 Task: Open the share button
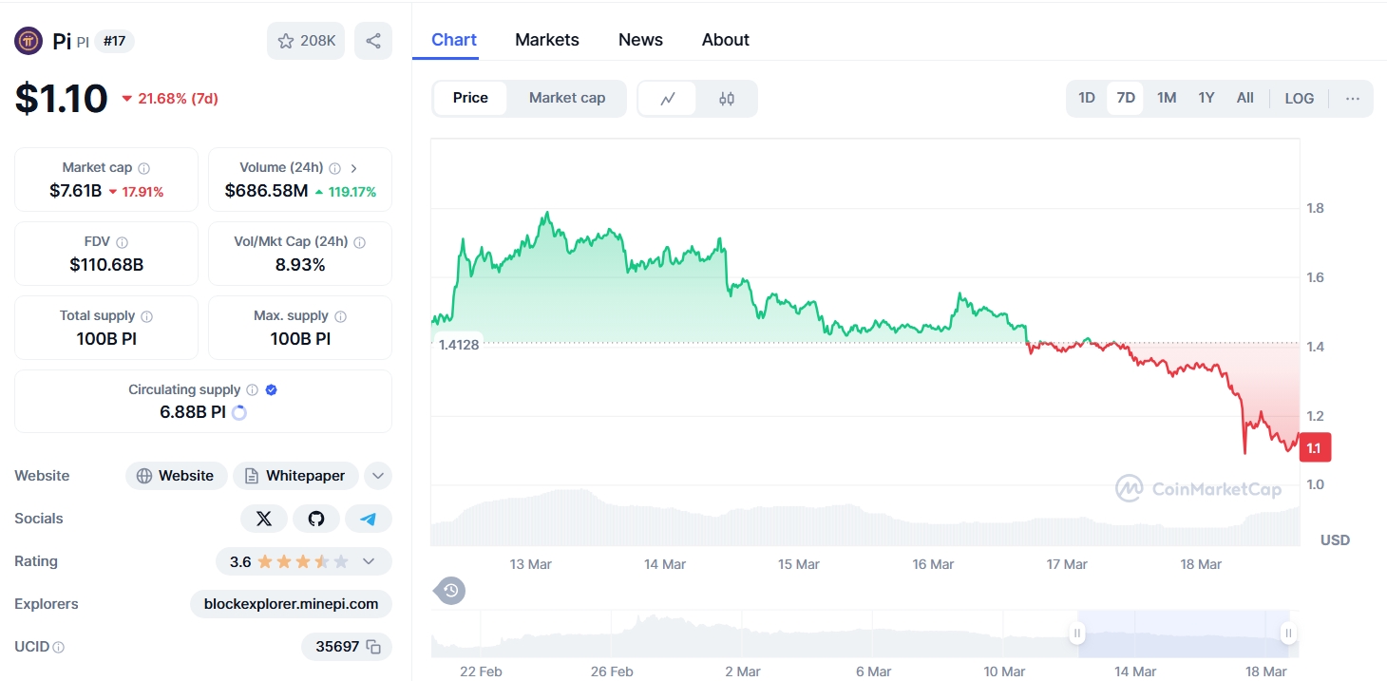point(373,41)
